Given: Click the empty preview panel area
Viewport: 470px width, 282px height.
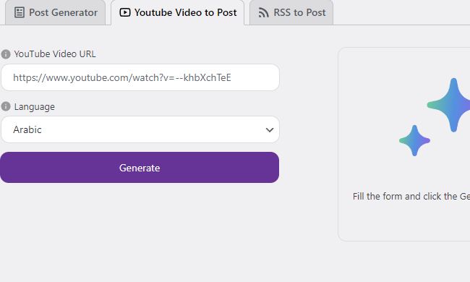Looking at the screenshot, I should click(404, 144).
